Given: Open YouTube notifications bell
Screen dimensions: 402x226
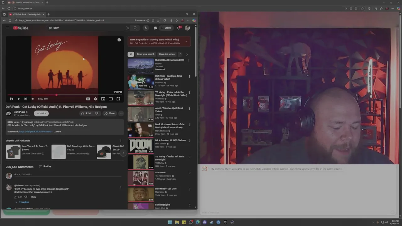Looking at the screenshot, I should 178,28.
